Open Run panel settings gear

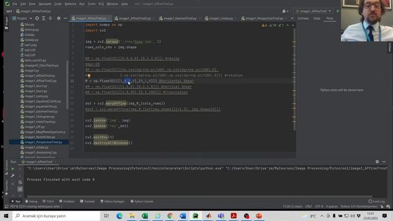coord(377,162)
